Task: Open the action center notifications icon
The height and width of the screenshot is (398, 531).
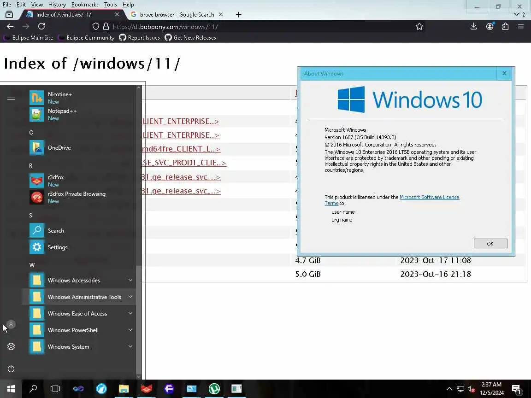Action: pos(516,389)
